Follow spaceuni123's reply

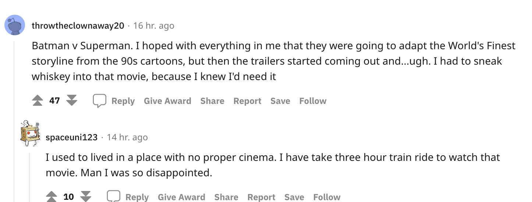pos(327,197)
